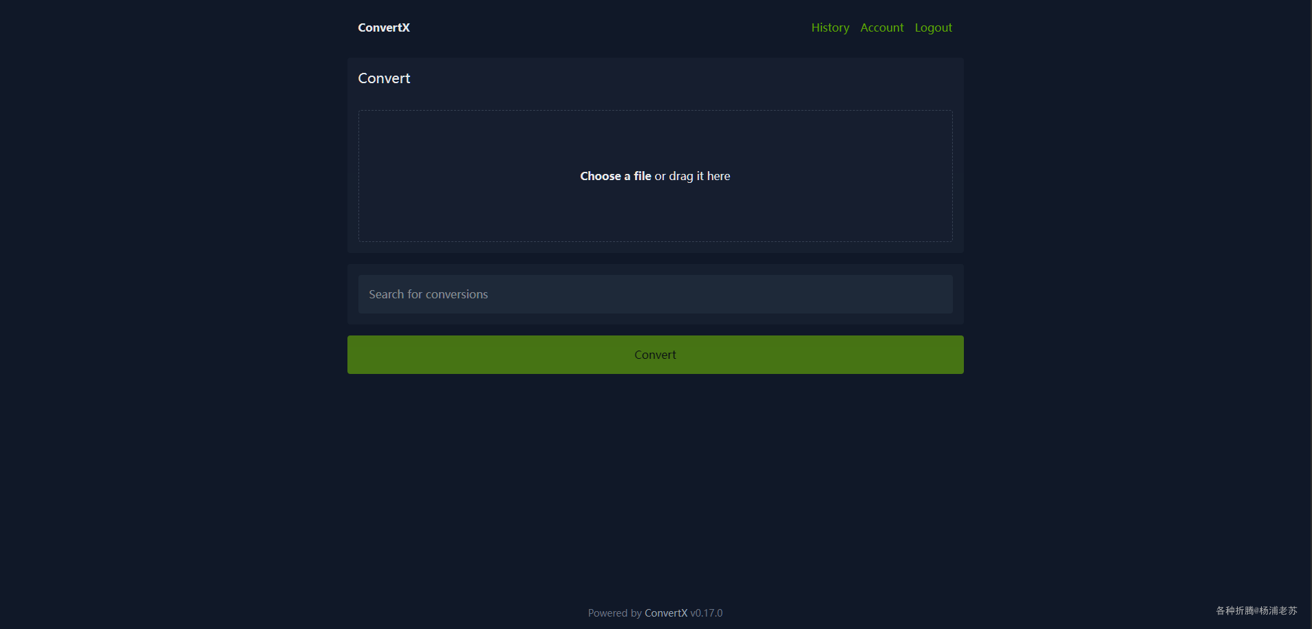
Task: Place cursor in the conversions search box
Action: pyautogui.click(x=655, y=294)
